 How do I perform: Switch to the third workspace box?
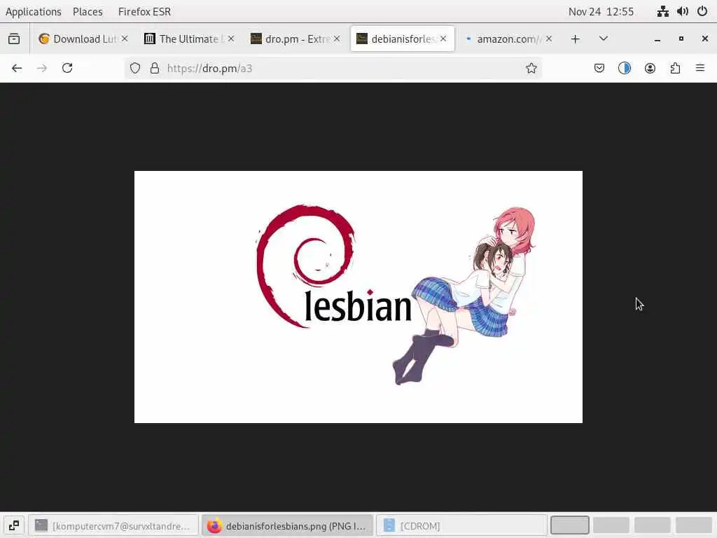pos(653,525)
